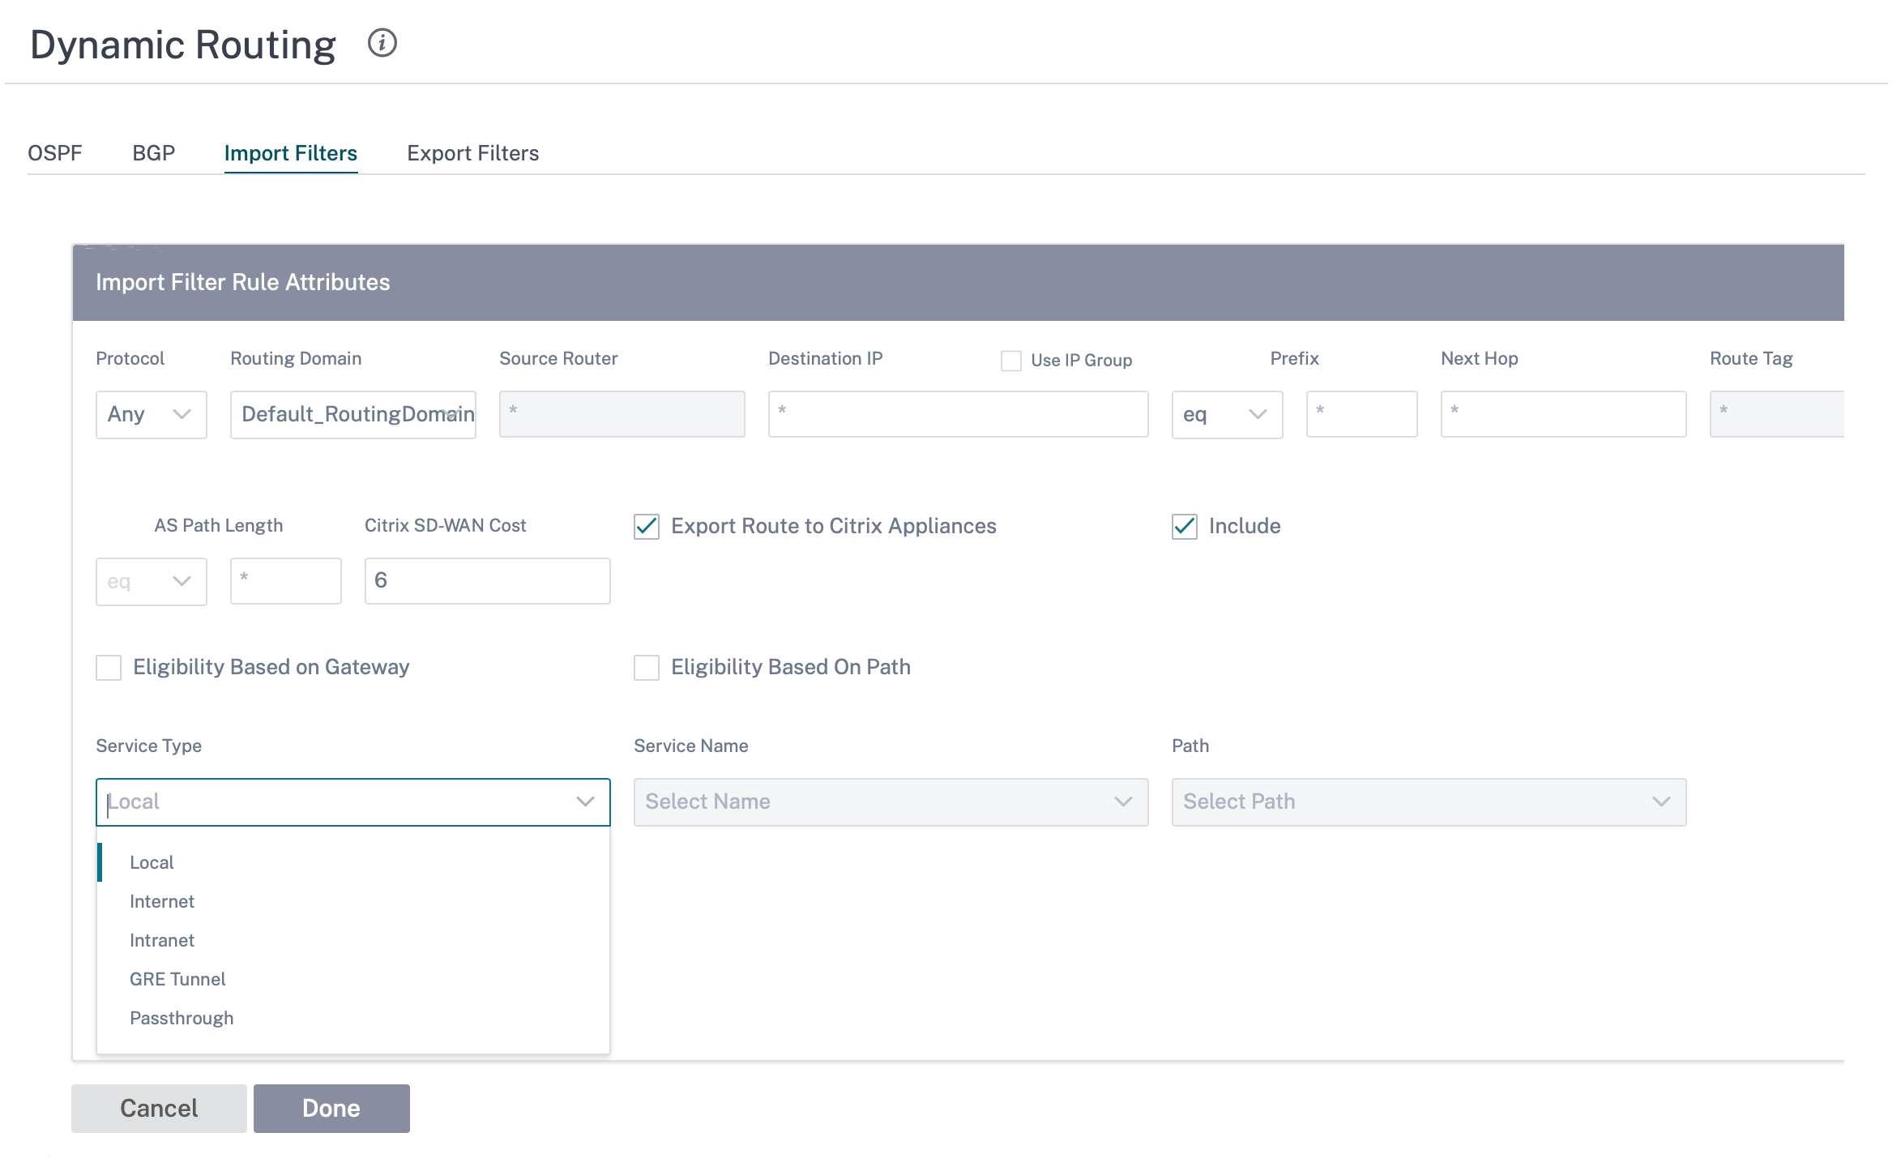Switch to the OSPF tab
This screenshot has width=1901, height=1167.
tap(55, 153)
